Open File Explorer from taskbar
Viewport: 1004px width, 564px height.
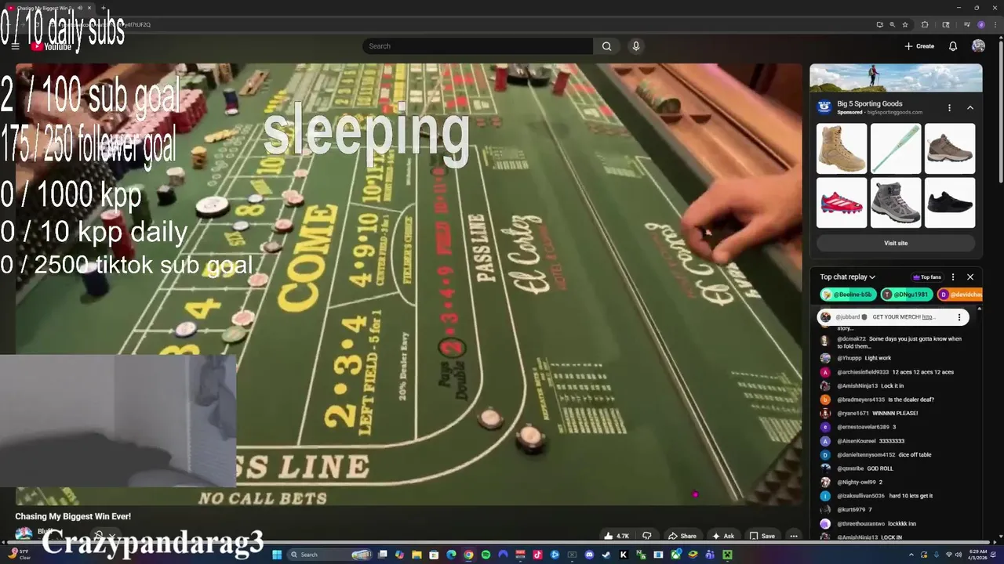pyautogui.click(x=417, y=555)
